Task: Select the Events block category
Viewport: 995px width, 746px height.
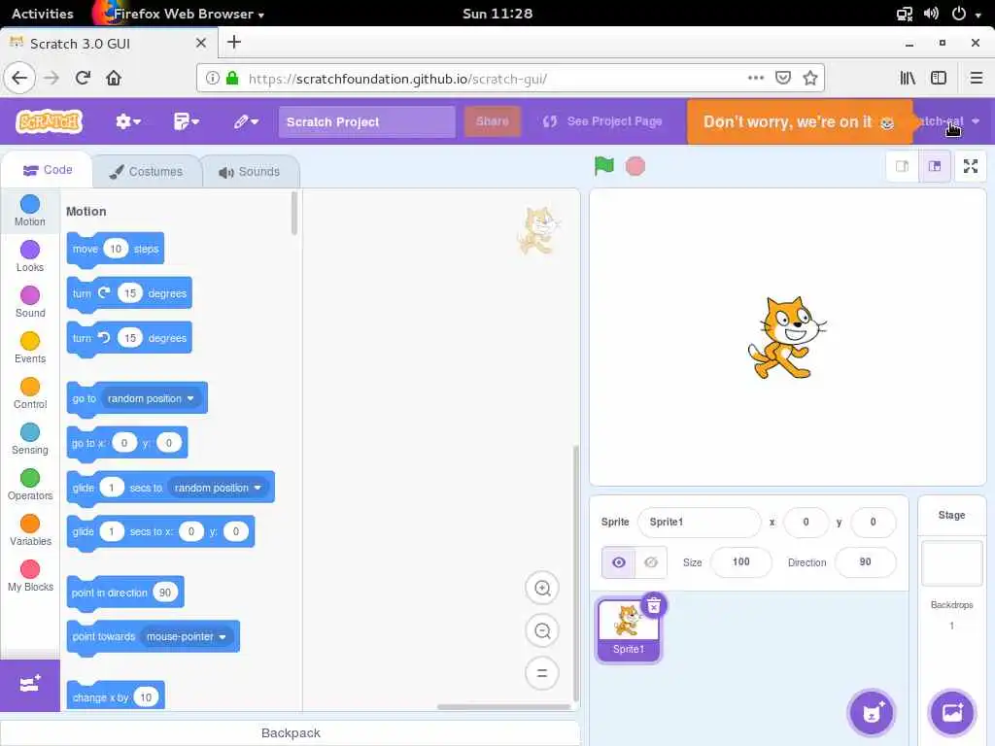Action: tap(30, 348)
